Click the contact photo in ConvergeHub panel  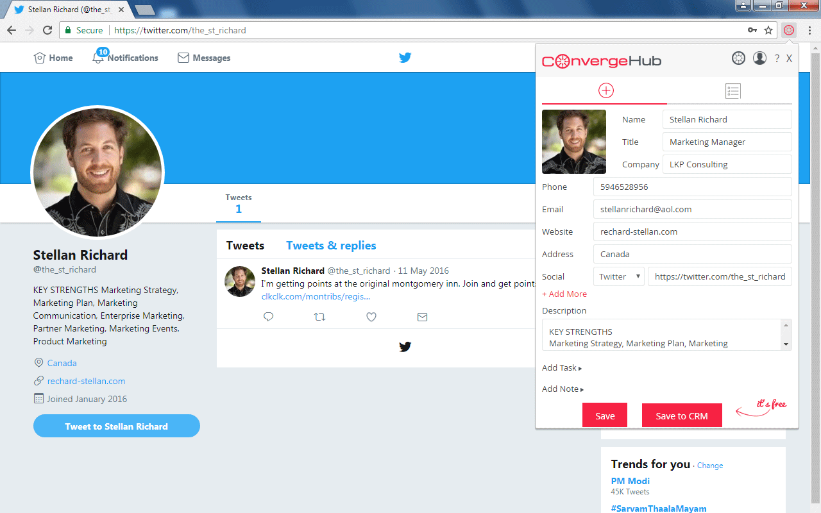[574, 142]
